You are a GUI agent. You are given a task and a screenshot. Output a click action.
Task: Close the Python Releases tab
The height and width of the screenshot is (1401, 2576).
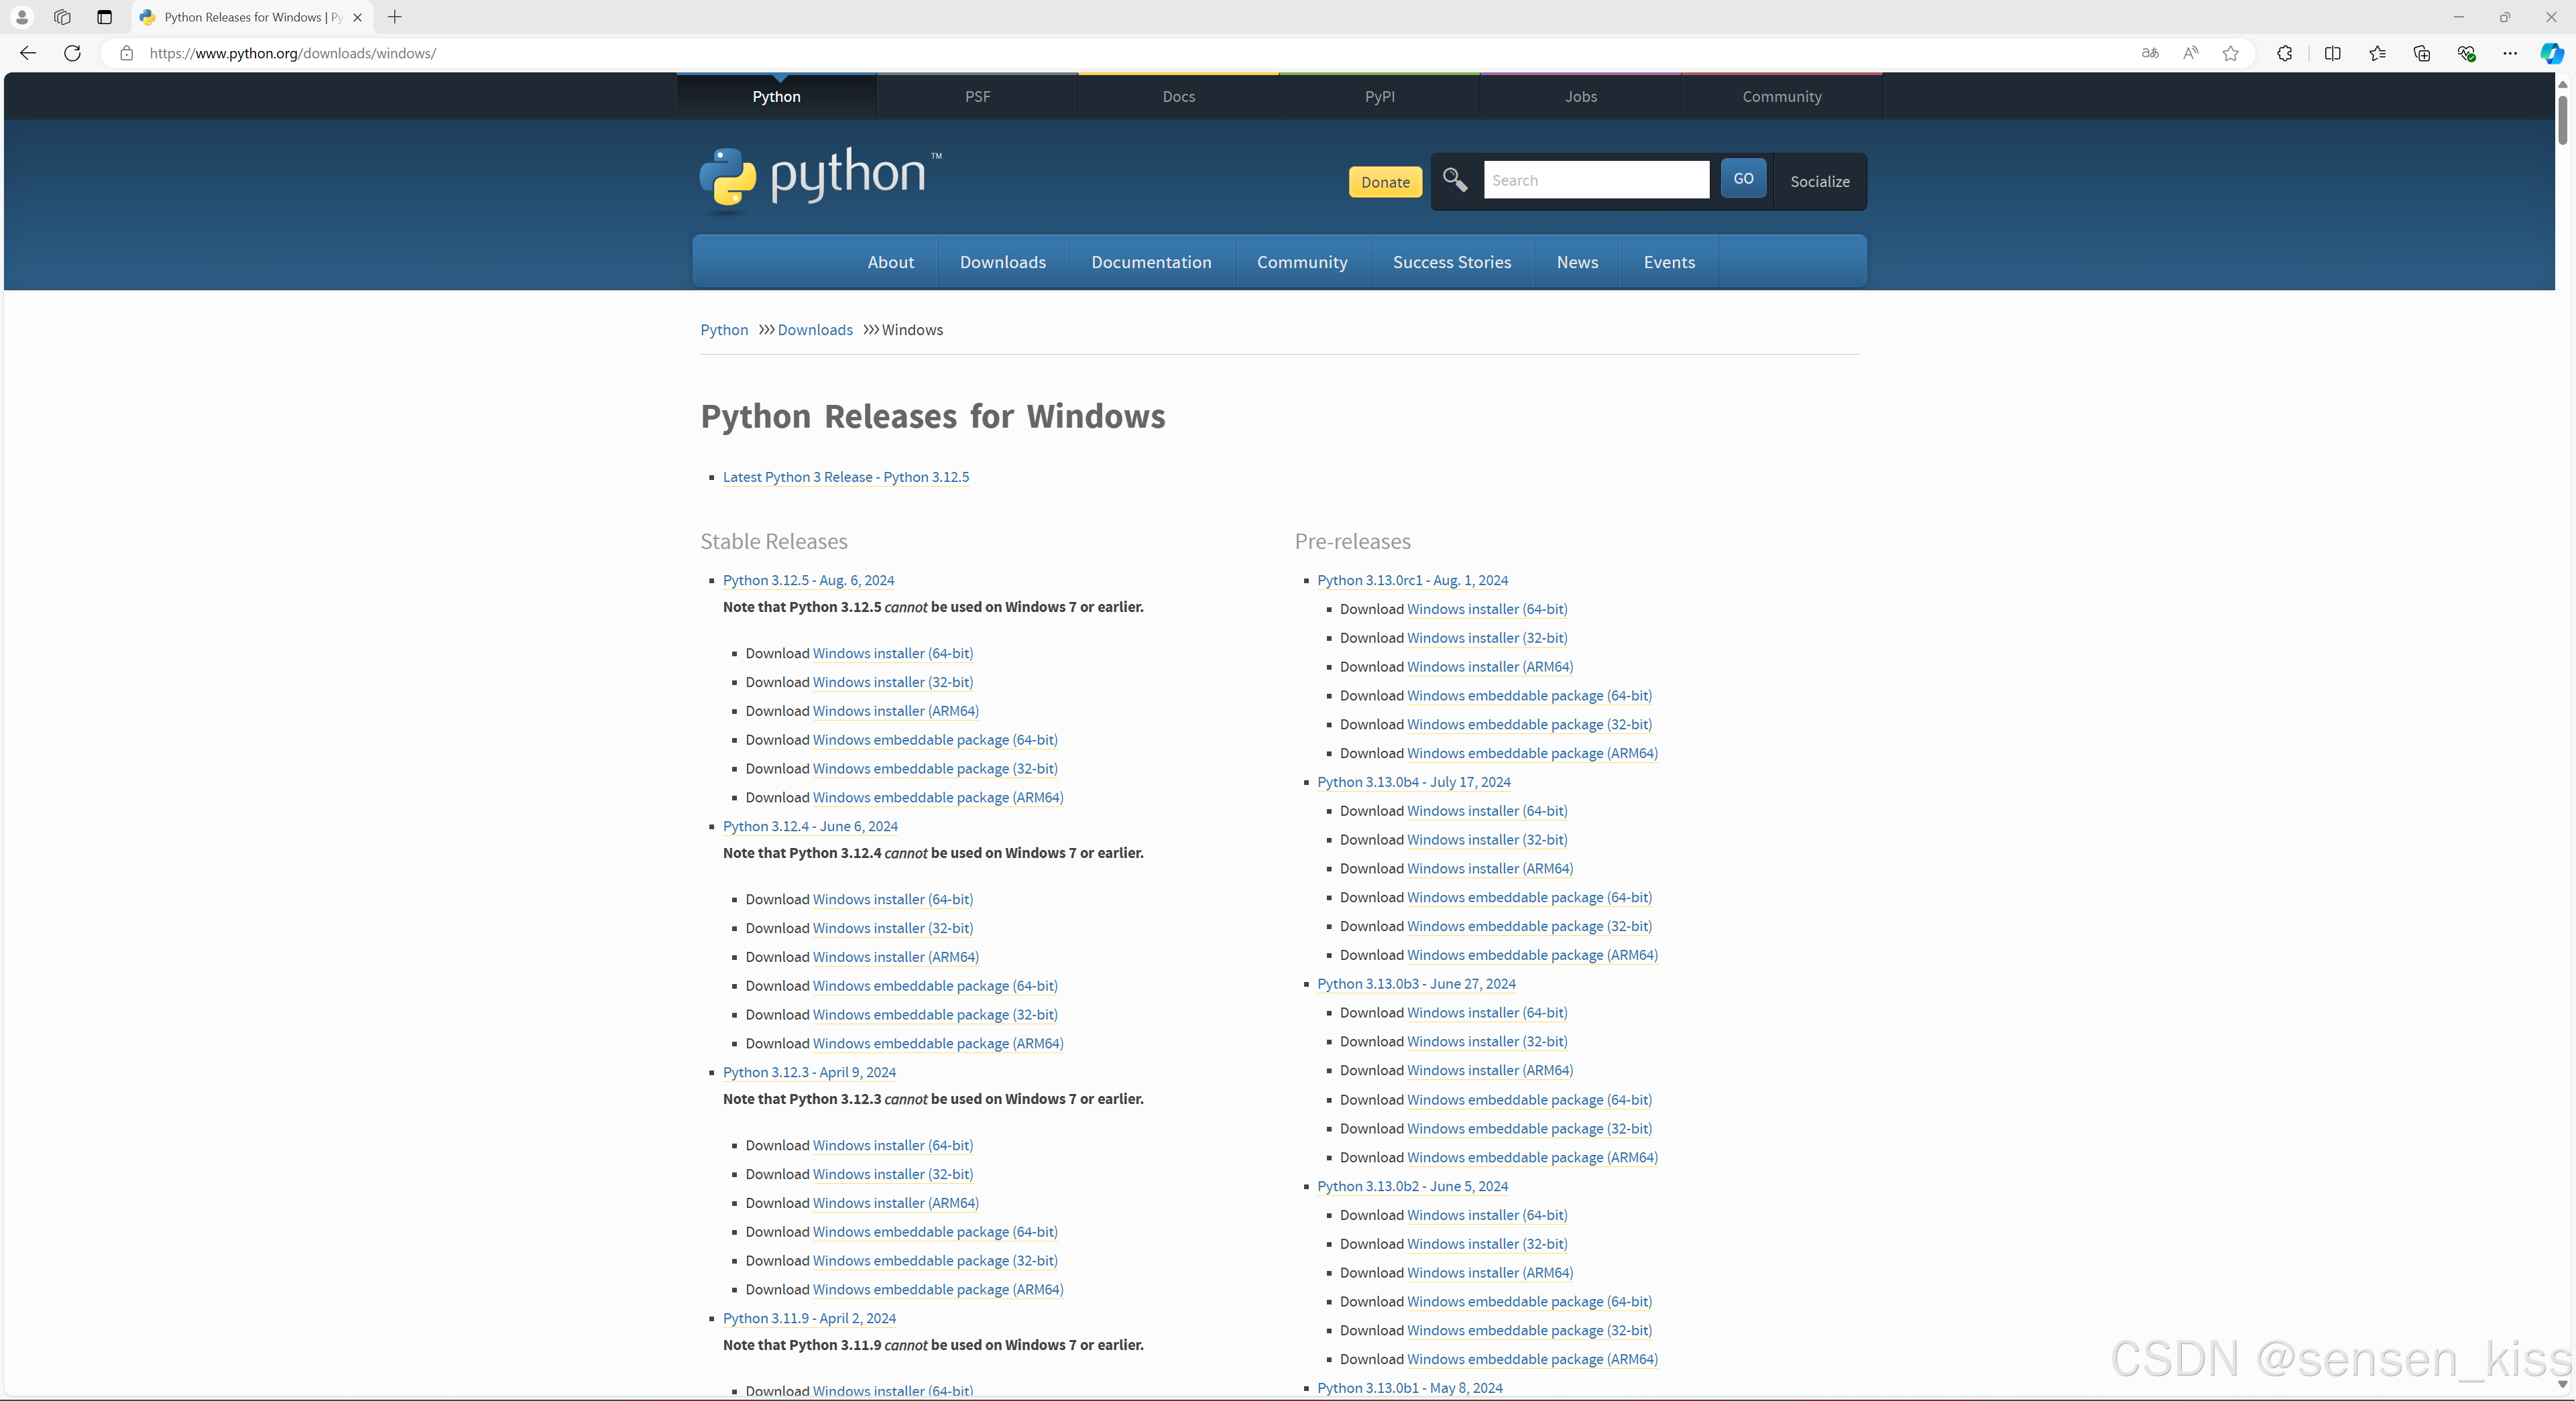pos(357,17)
